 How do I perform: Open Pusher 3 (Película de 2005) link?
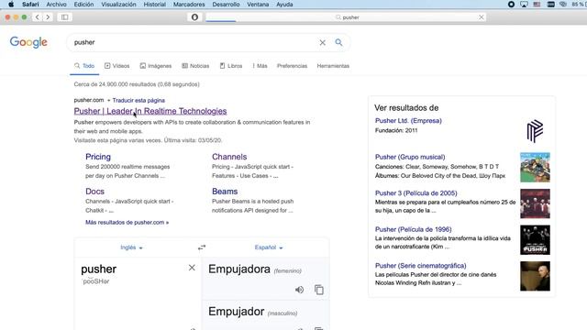pyautogui.click(x=415, y=193)
